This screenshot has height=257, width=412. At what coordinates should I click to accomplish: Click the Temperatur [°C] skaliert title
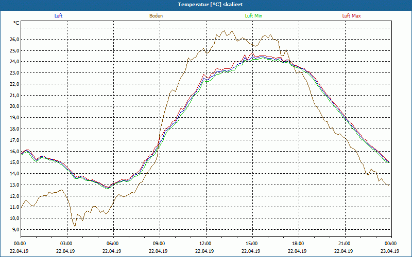[210, 5]
